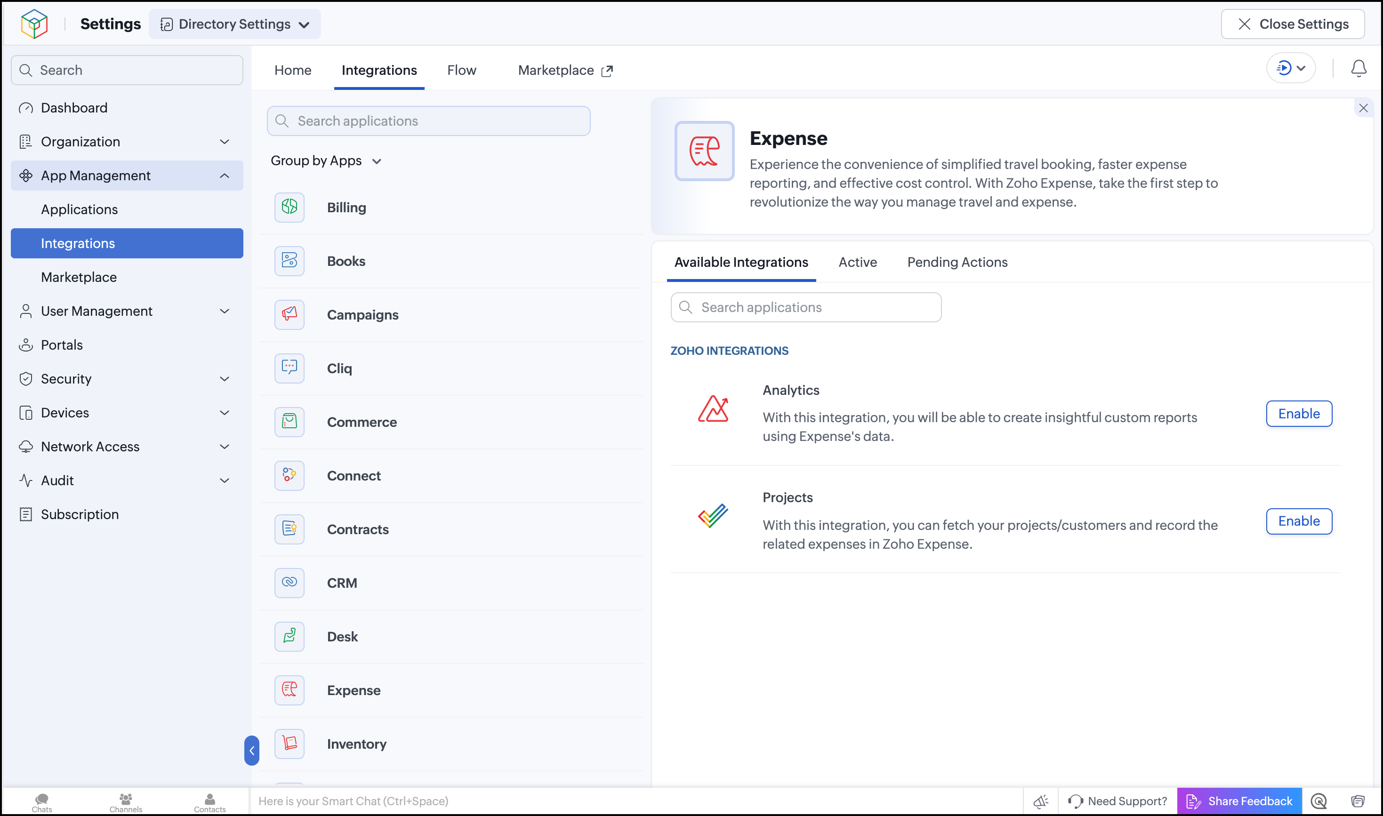Click the Books app icon

pyautogui.click(x=289, y=261)
